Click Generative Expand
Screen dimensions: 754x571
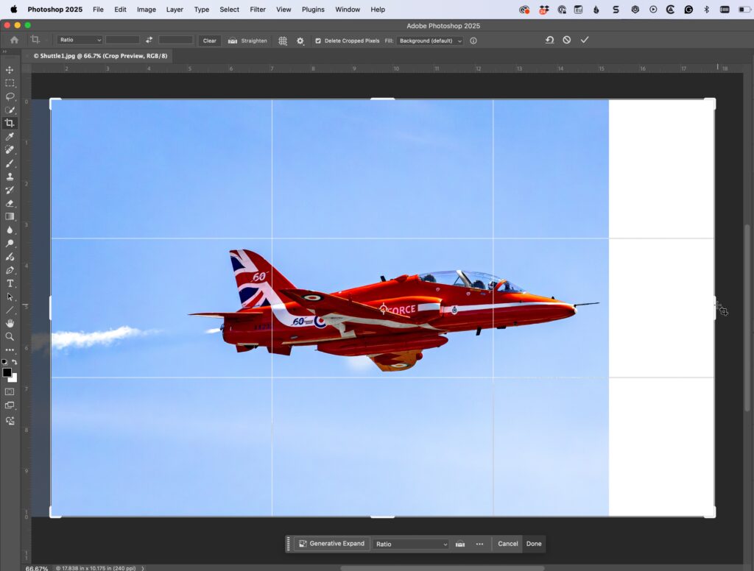coord(332,544)
